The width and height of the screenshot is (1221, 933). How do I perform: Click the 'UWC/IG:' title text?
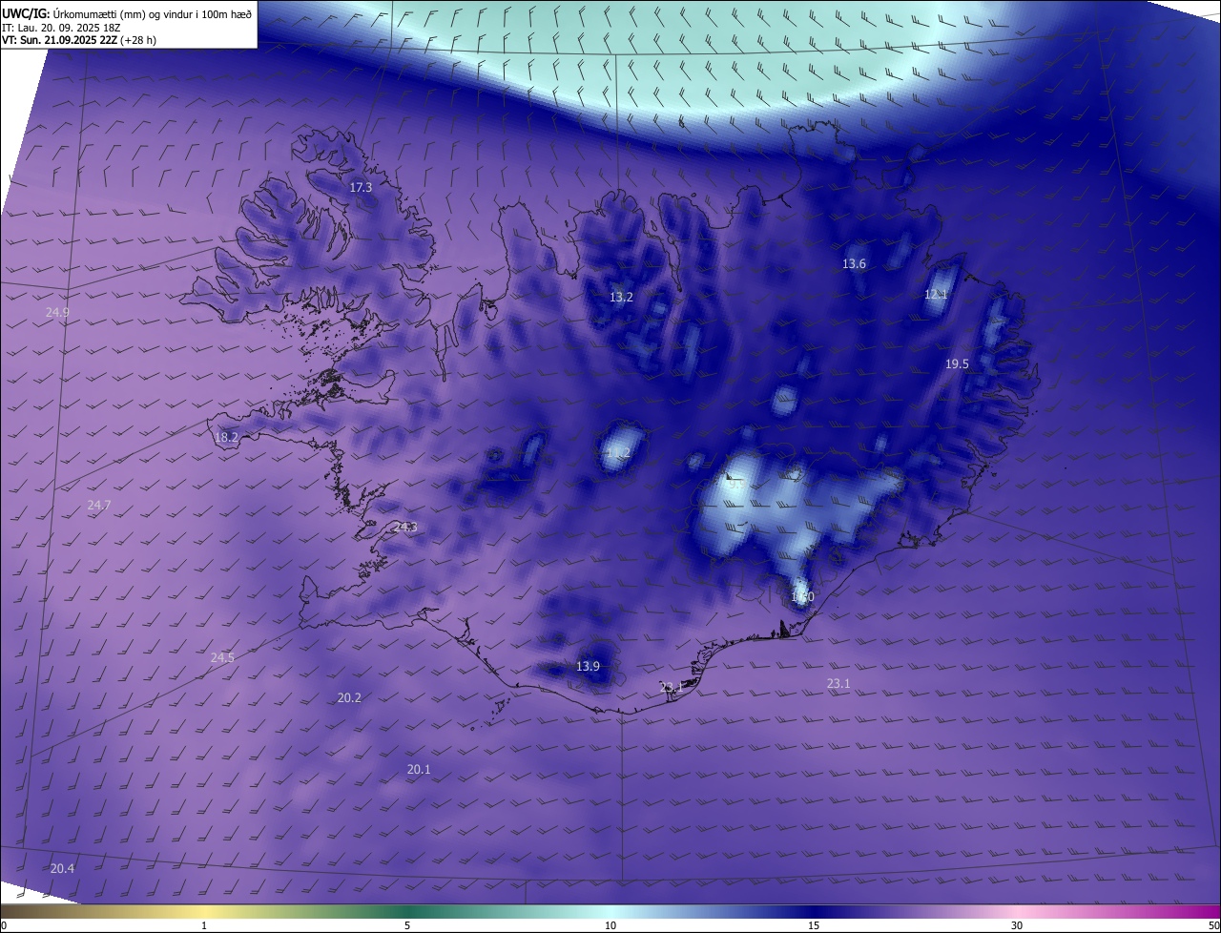pos(26,13)
